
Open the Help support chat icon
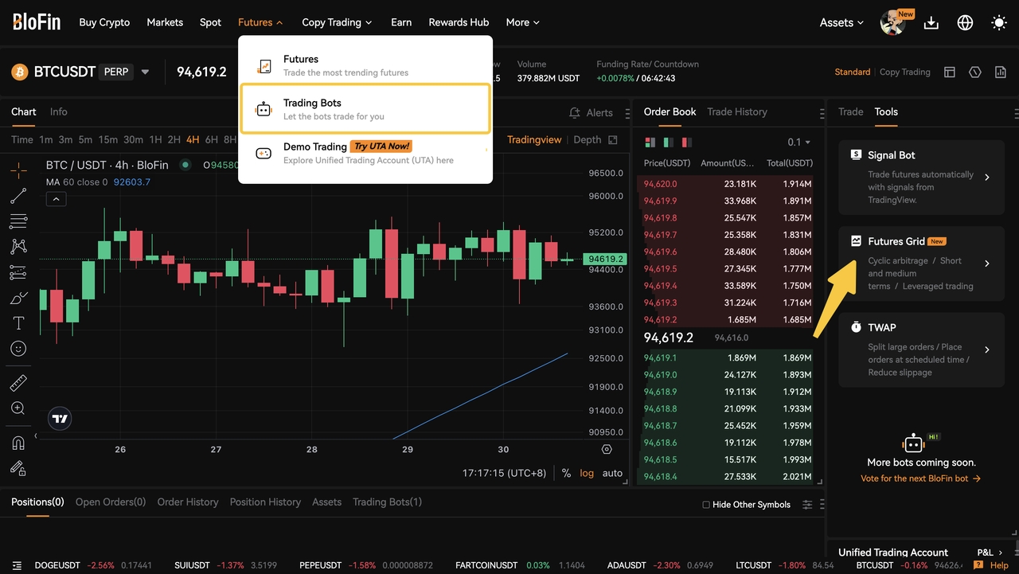[x=992, y=565]
